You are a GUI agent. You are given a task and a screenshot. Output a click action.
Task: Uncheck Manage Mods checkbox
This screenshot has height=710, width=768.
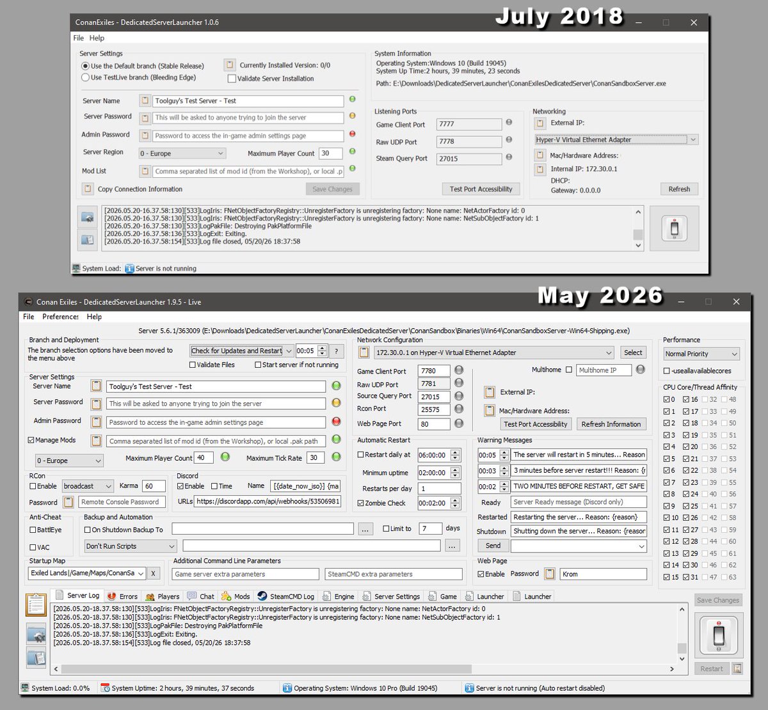coord(31,440)
